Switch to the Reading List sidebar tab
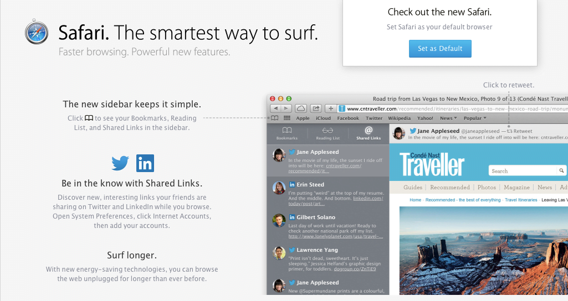 point(328,133)
